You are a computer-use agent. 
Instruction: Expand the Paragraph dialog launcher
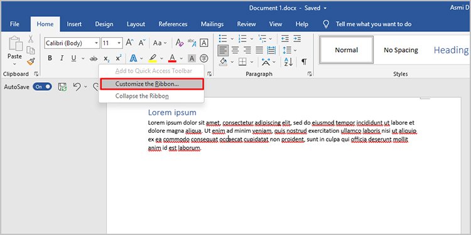(x=310, y=74)
